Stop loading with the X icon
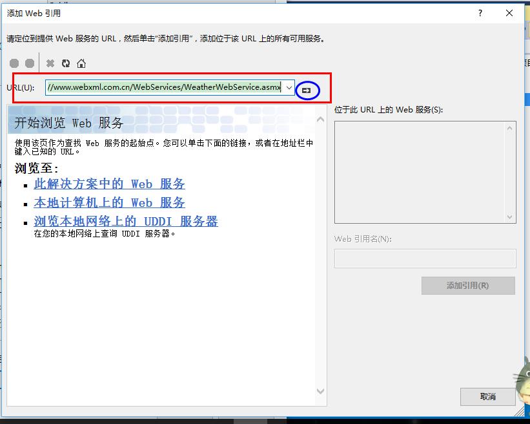 (50, 63)
